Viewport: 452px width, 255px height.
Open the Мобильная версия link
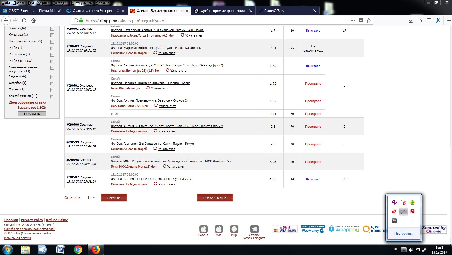click(17, 238)
